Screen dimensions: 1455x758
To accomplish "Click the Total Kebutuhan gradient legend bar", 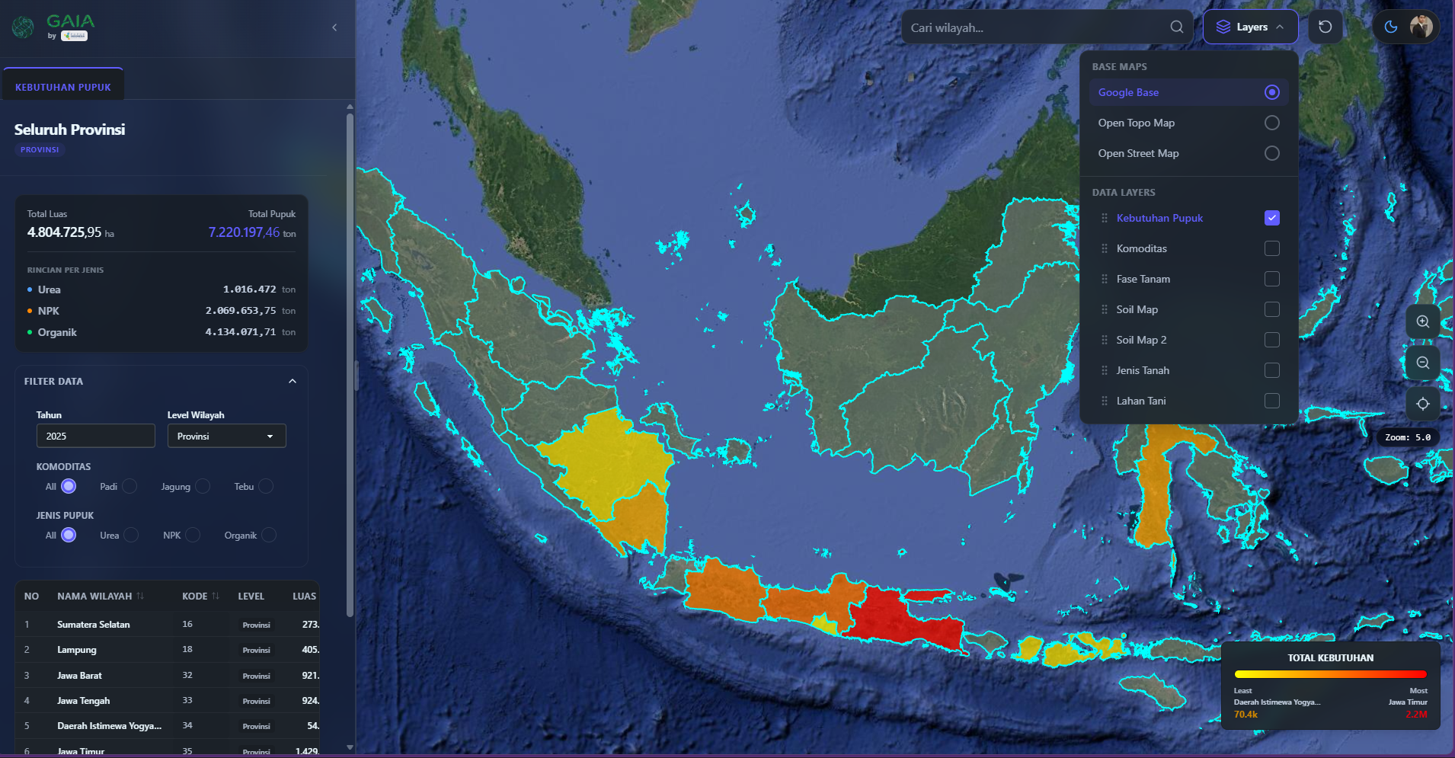I will [x=1330, y=674].
